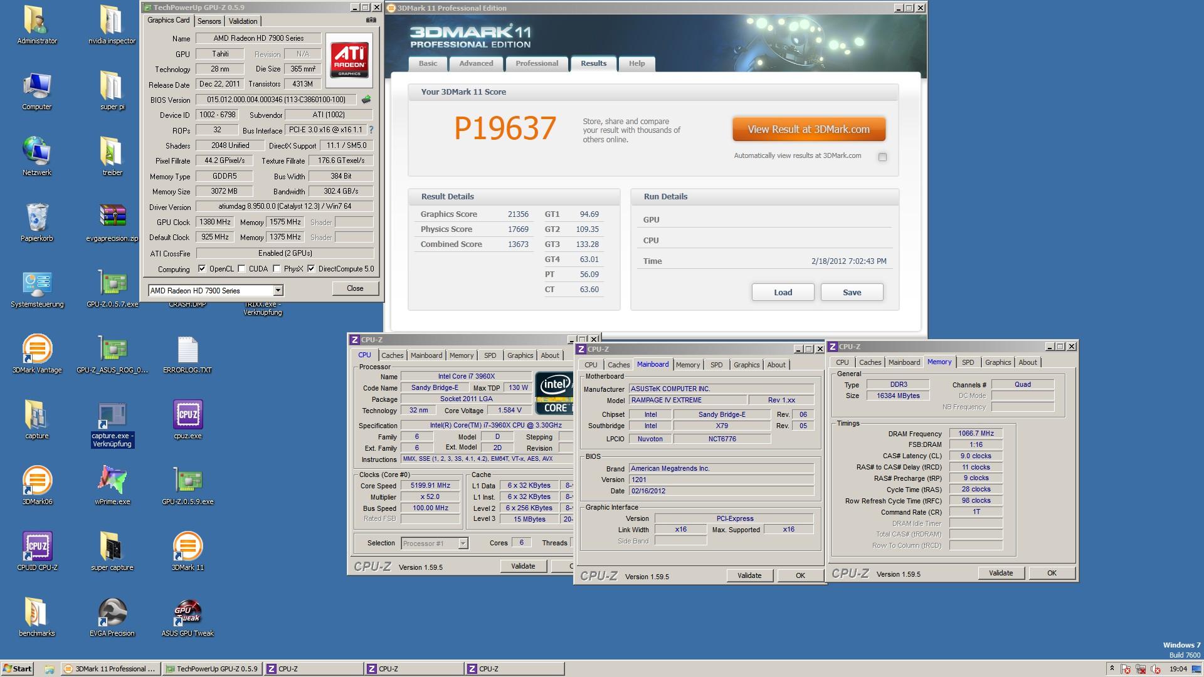
Task: Open nvidia inspector folder icon
Action: coord(112,25)
